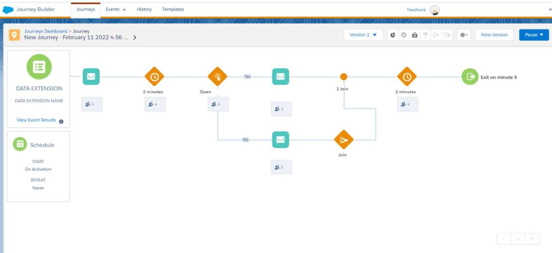The height and width of the screenshot is (253, 552).
Task: Open the Version 1 dropdown
Action: click(x=363, y=35)
